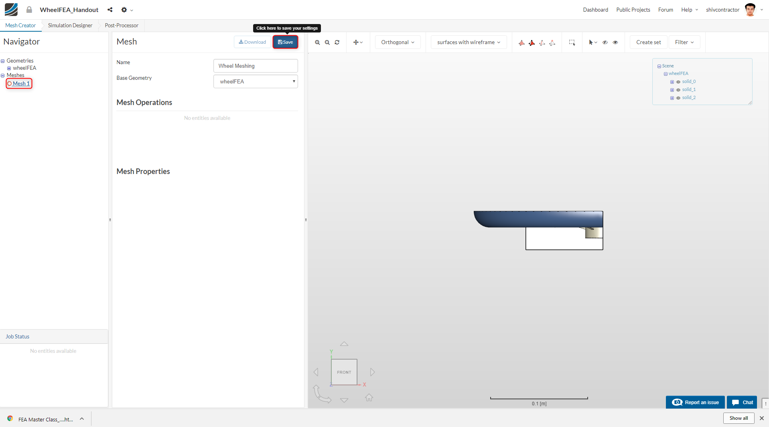Expand the wheelFEA geometry node in Navigator
The width and height of the screenshot is (769, 427).
(9, 68)
